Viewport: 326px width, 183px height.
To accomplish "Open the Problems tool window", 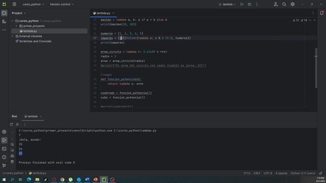I will point(4,157).
